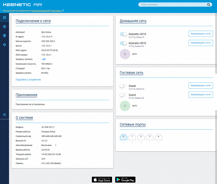Click 'Приложения не установлены' text
217x184 pixels.
pos(30,104)
